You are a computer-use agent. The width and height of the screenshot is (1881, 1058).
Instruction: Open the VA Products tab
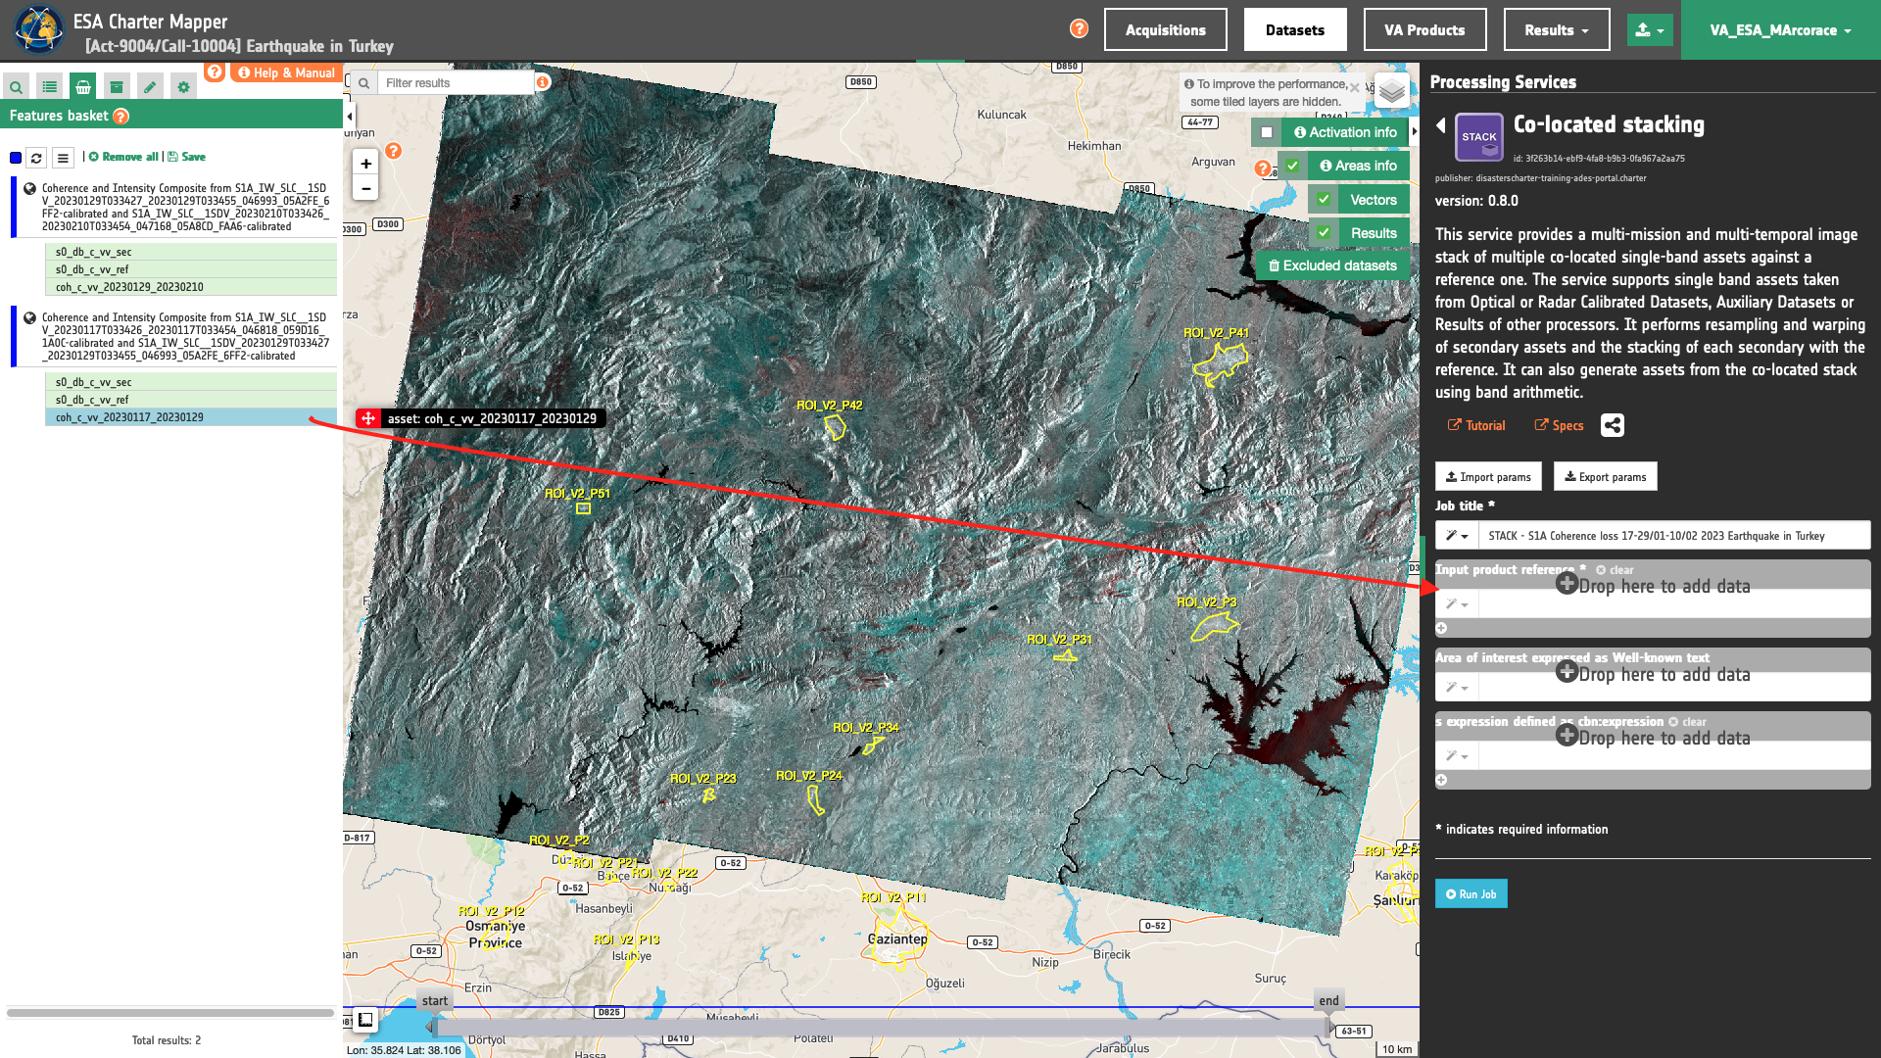click(1424, 29)
